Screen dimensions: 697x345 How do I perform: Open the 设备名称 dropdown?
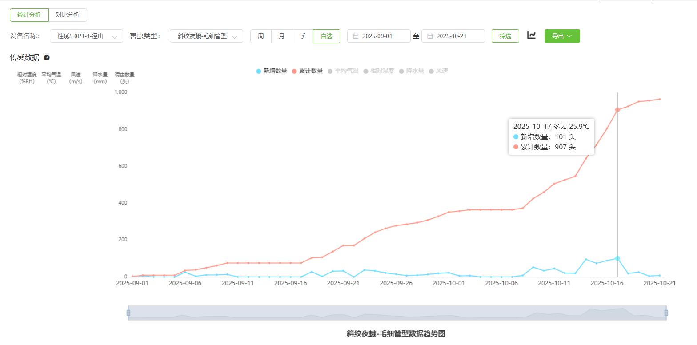point(86,36)
